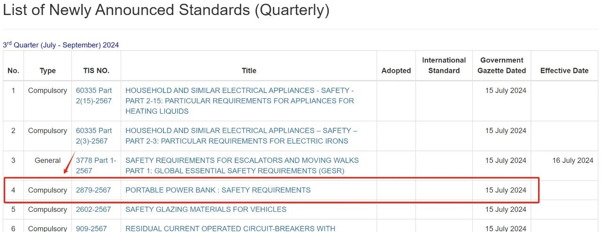
Task: Open TIS 60335 Part 2(15)-2567 link
Action: (x=94, y=95)
